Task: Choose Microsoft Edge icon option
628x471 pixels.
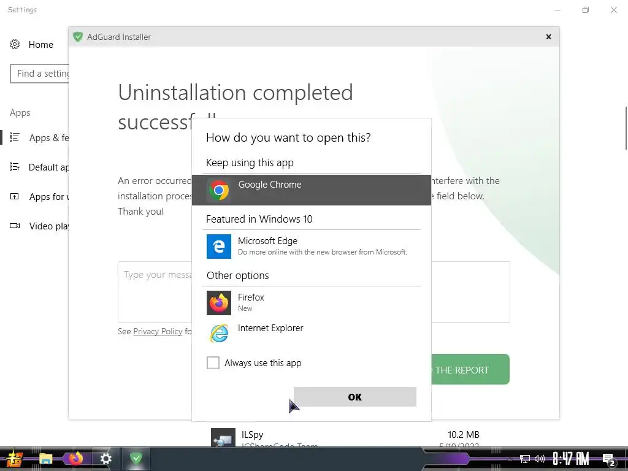Action: pos(219,247)
